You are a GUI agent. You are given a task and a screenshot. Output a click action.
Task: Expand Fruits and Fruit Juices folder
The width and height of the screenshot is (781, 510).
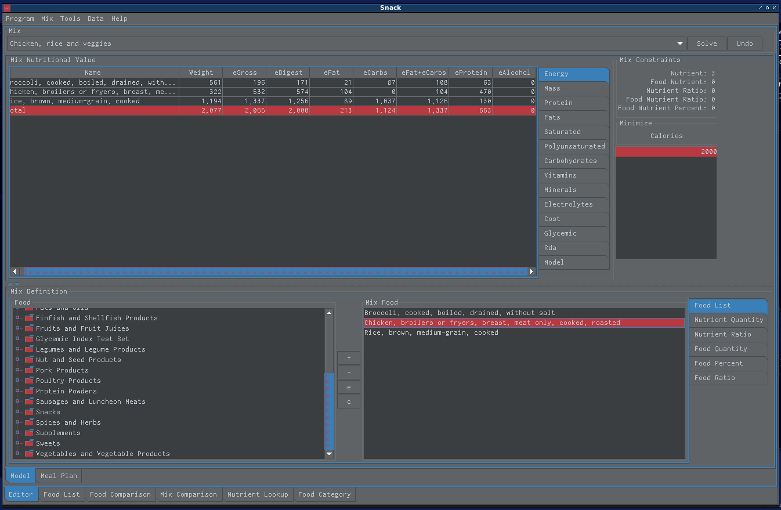click(x=18, y=328)
